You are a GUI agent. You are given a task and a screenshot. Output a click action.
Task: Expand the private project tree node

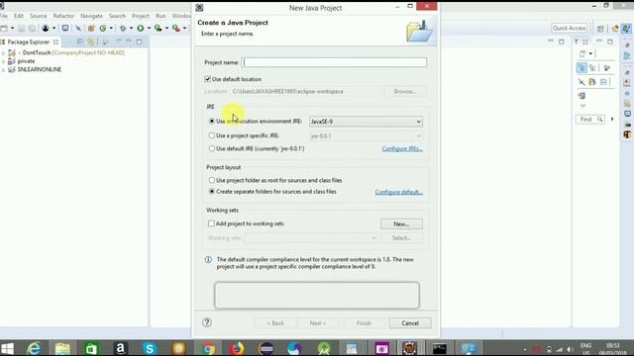[3, 61]
